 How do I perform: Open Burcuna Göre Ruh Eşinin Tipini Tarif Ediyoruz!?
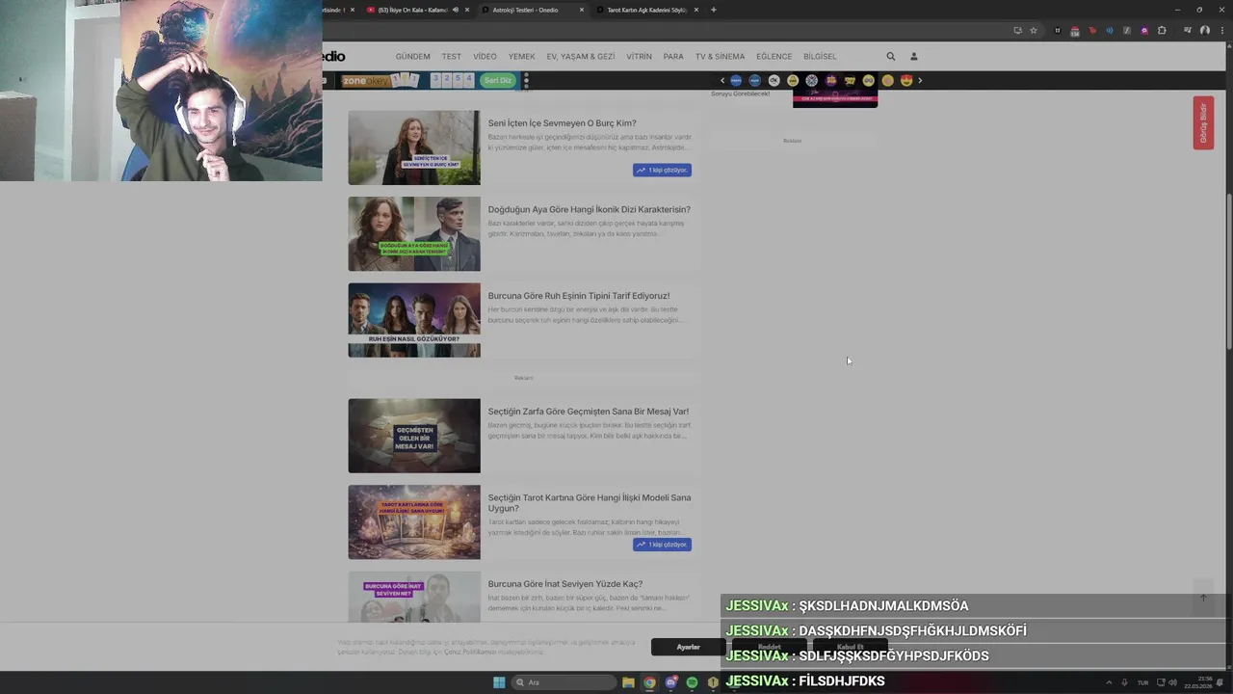click(578, 296)
